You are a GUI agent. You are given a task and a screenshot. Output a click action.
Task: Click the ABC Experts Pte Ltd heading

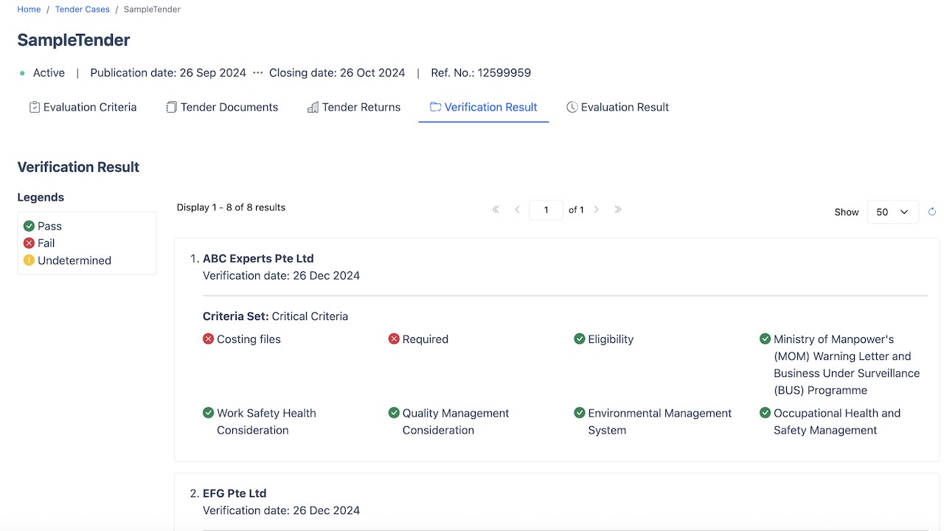(258, 259)
